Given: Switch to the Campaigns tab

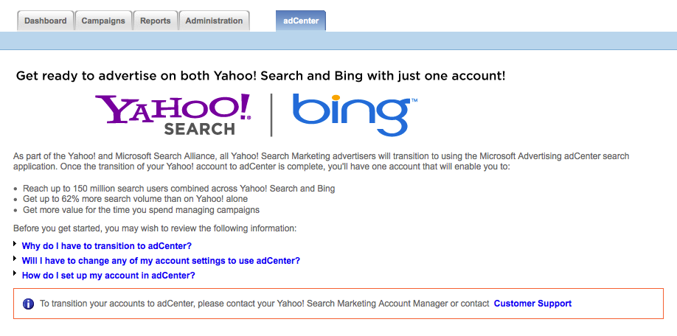Looking at the screenshot, I should pos(103,21).
